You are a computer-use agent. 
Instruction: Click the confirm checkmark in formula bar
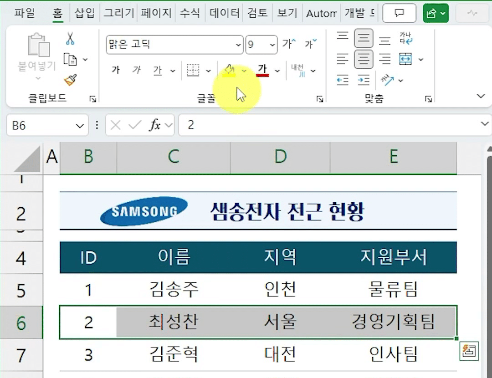coord(135,125)
